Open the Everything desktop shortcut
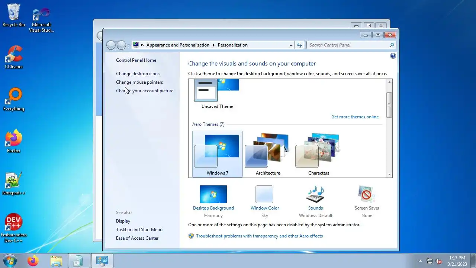476x268 pixels. tap(14, 99)
